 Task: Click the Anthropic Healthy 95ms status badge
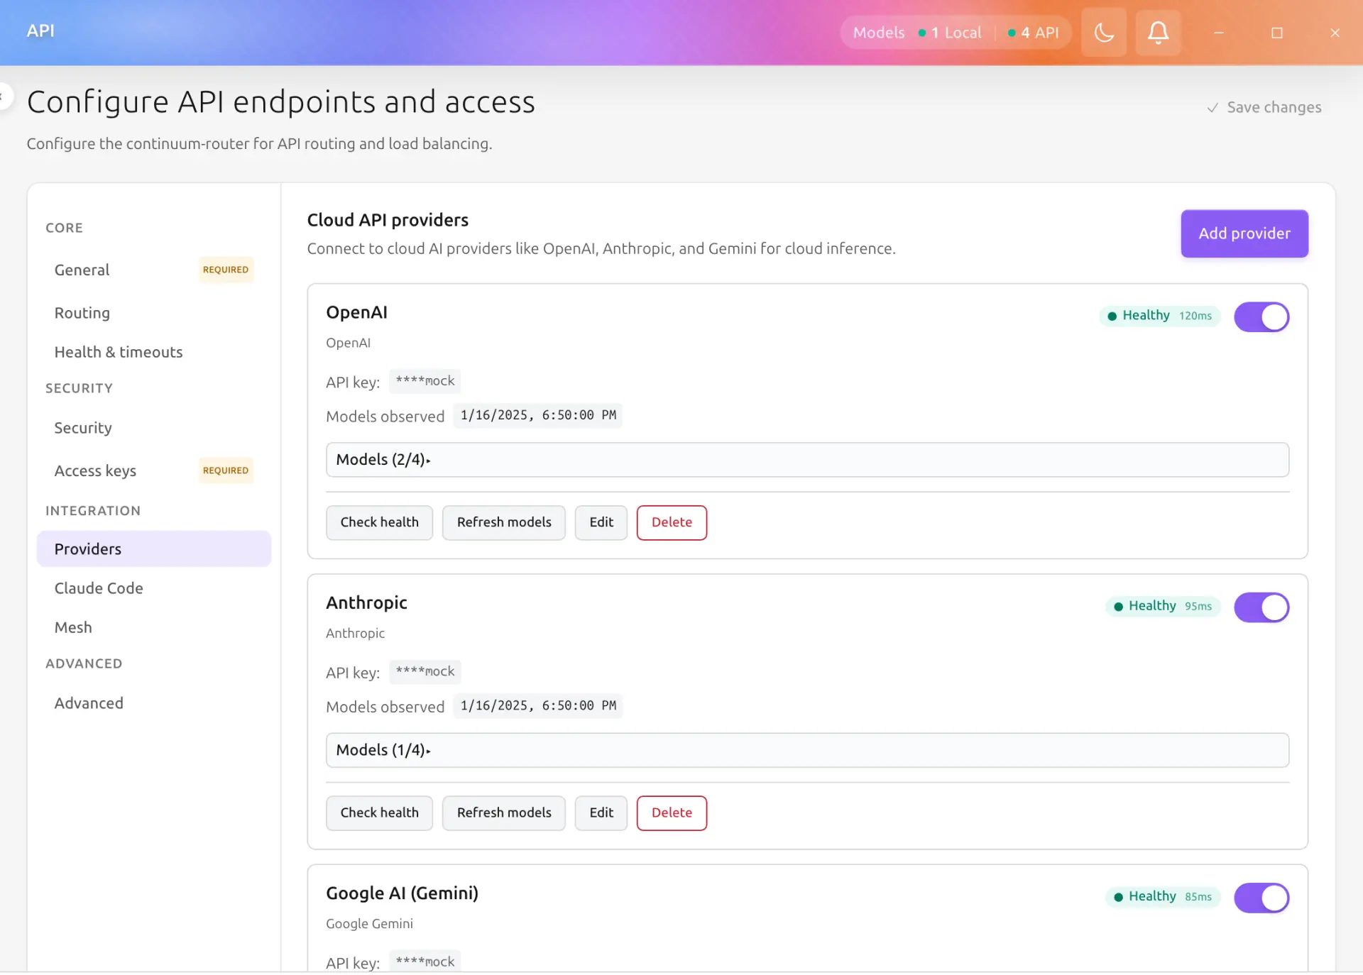click(1163, 606)
